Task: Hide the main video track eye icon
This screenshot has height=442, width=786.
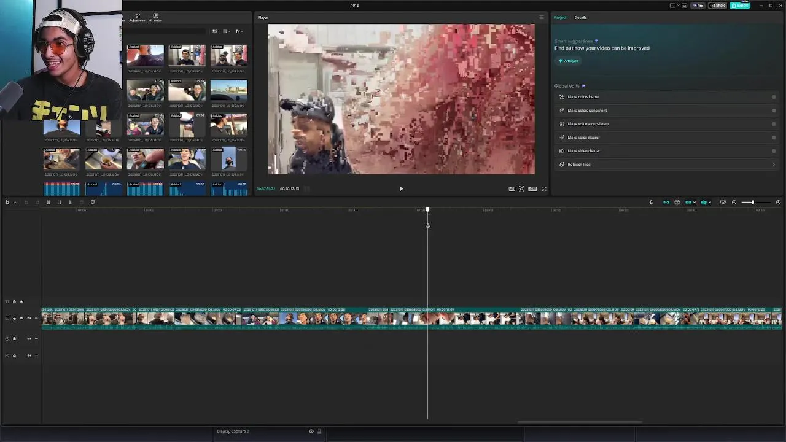Action: 21,318
